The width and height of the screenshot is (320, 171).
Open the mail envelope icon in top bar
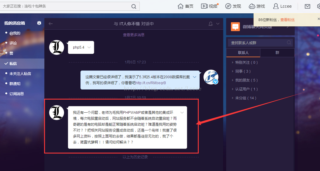pyautogui.click(x=307, y=6)
